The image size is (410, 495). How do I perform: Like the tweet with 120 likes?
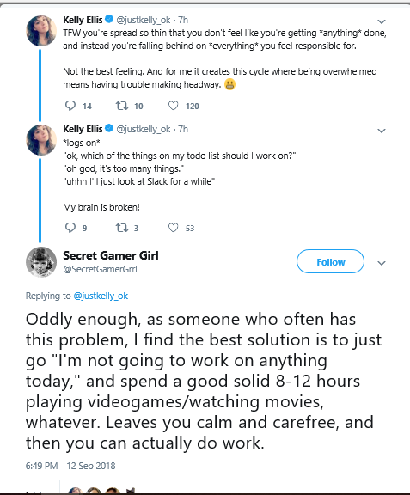click(173, 106)
